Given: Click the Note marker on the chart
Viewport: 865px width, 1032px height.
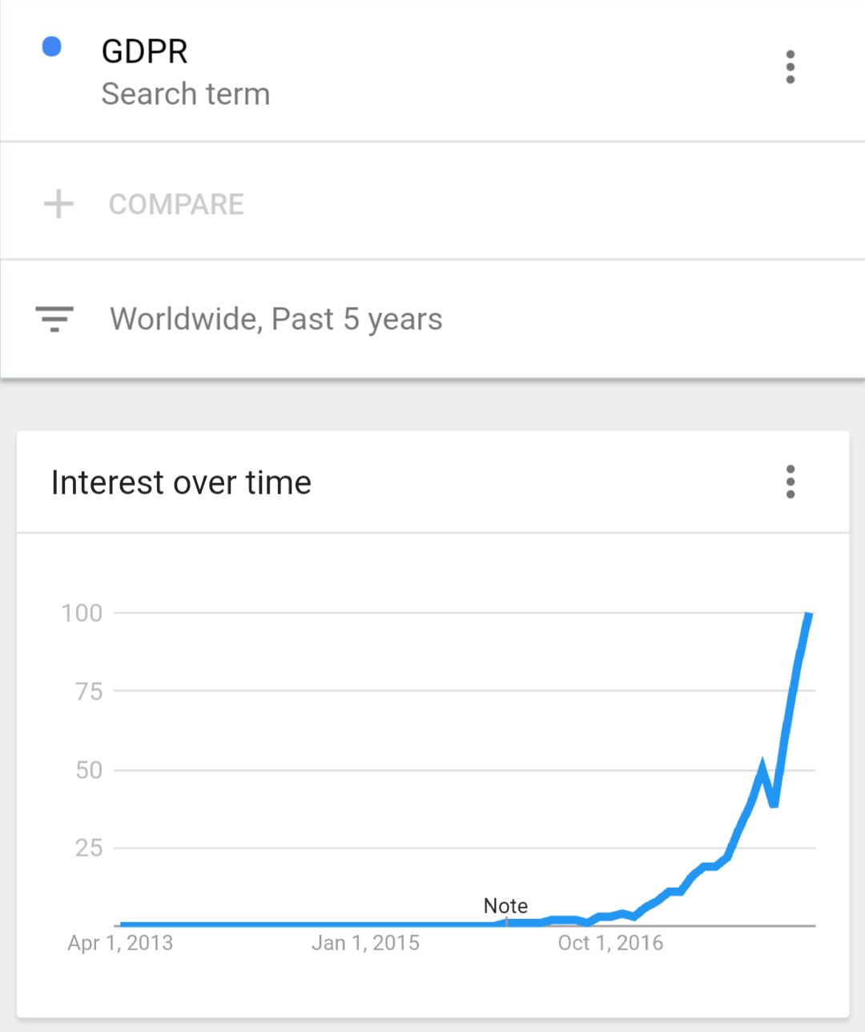Looking at the screenshot, I should pyautogui.click(x=505, y=906).
